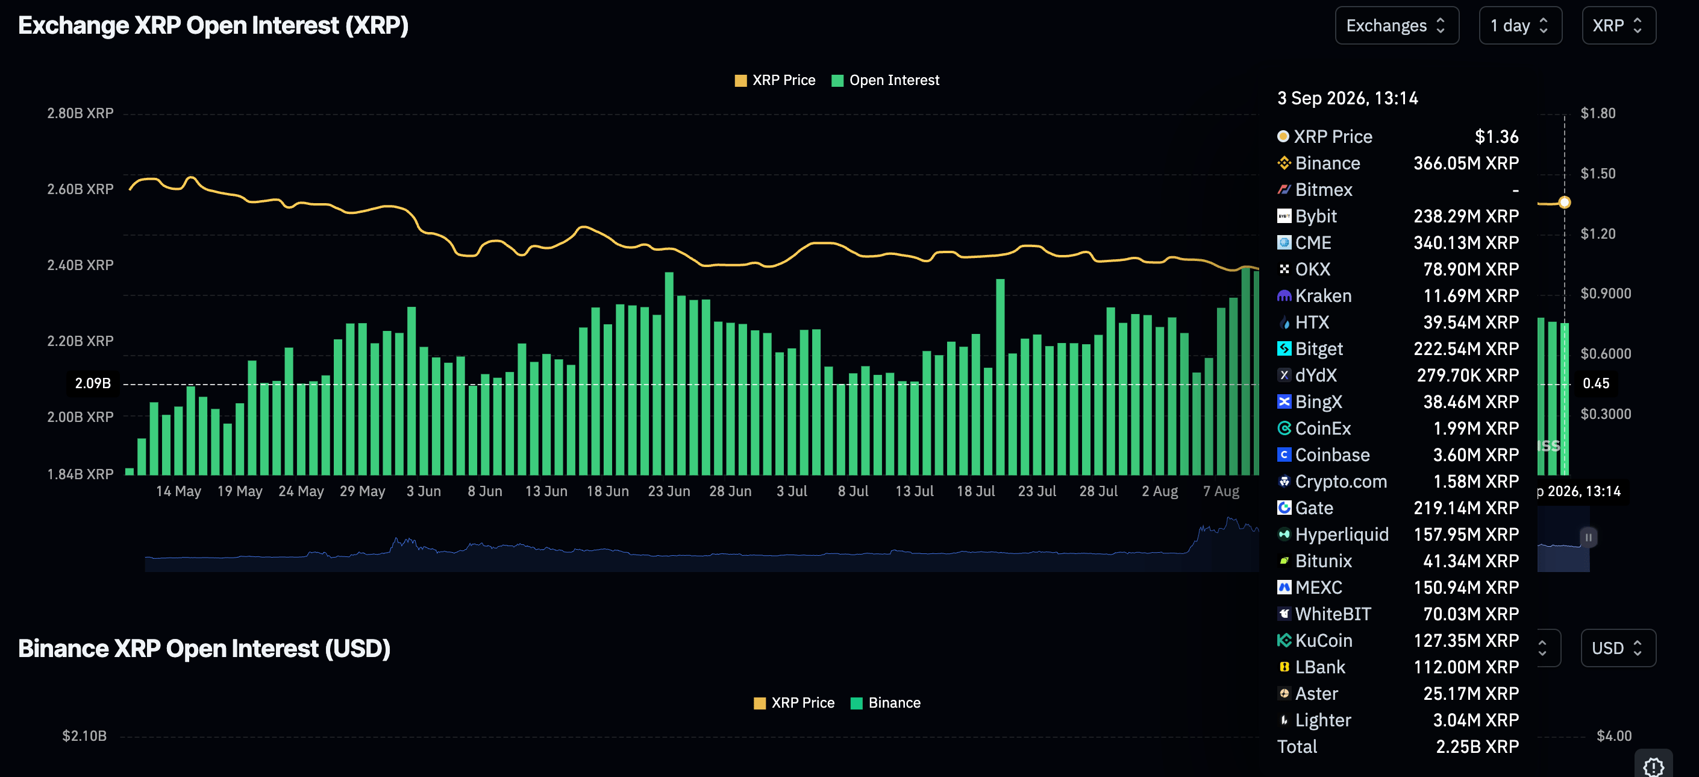Click the LBank logo icon
This screenshot has width=1699, height=777.
(x=1283, y=667)
